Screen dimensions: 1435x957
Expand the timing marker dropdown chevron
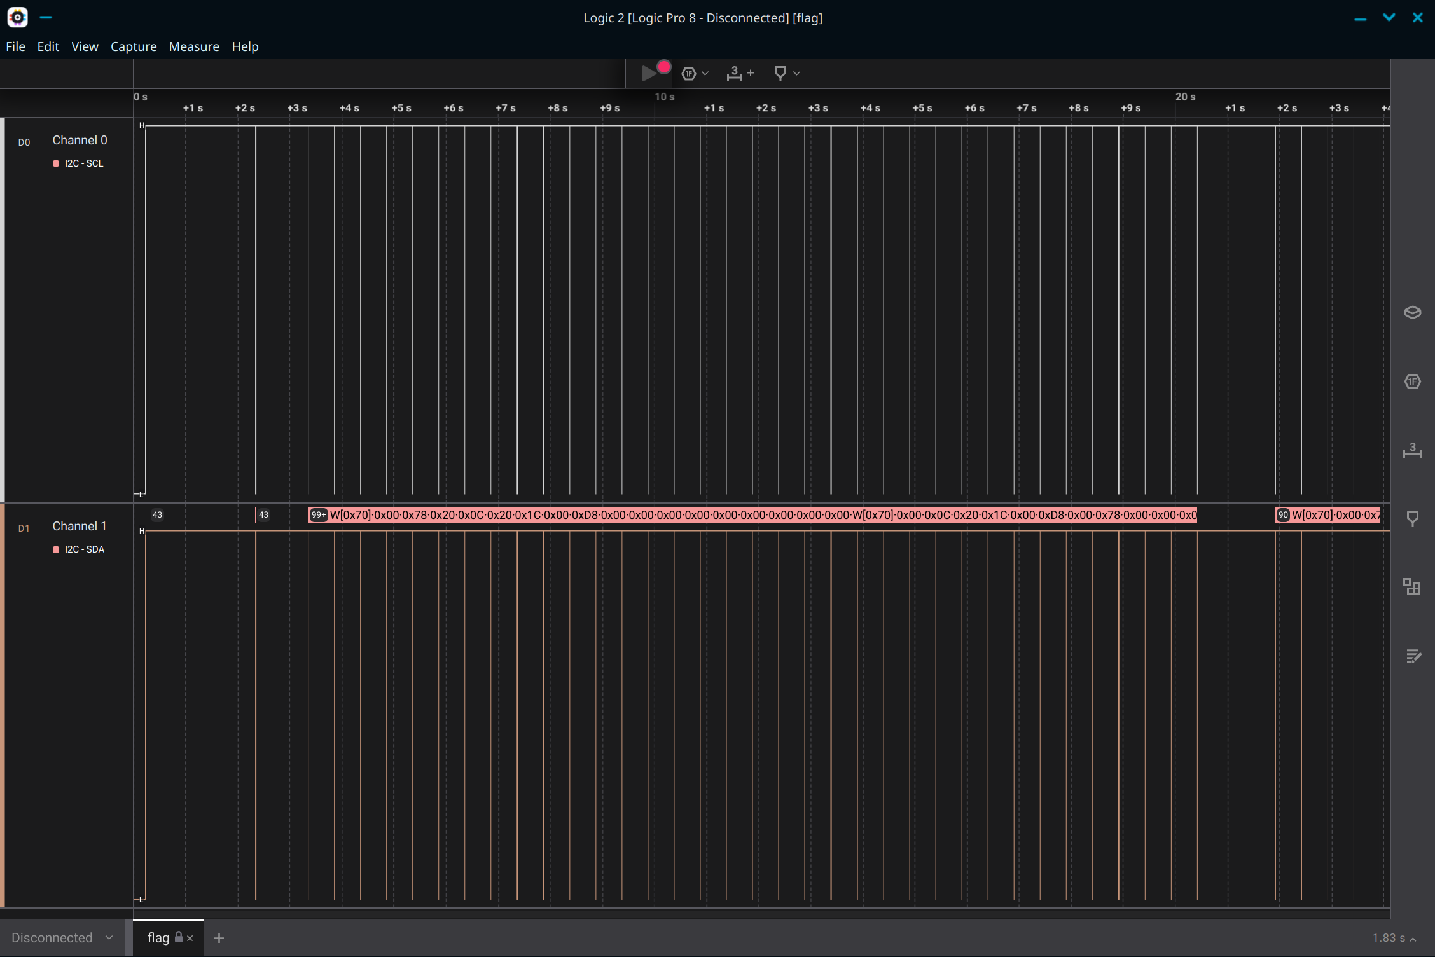(x=796, y=74)
